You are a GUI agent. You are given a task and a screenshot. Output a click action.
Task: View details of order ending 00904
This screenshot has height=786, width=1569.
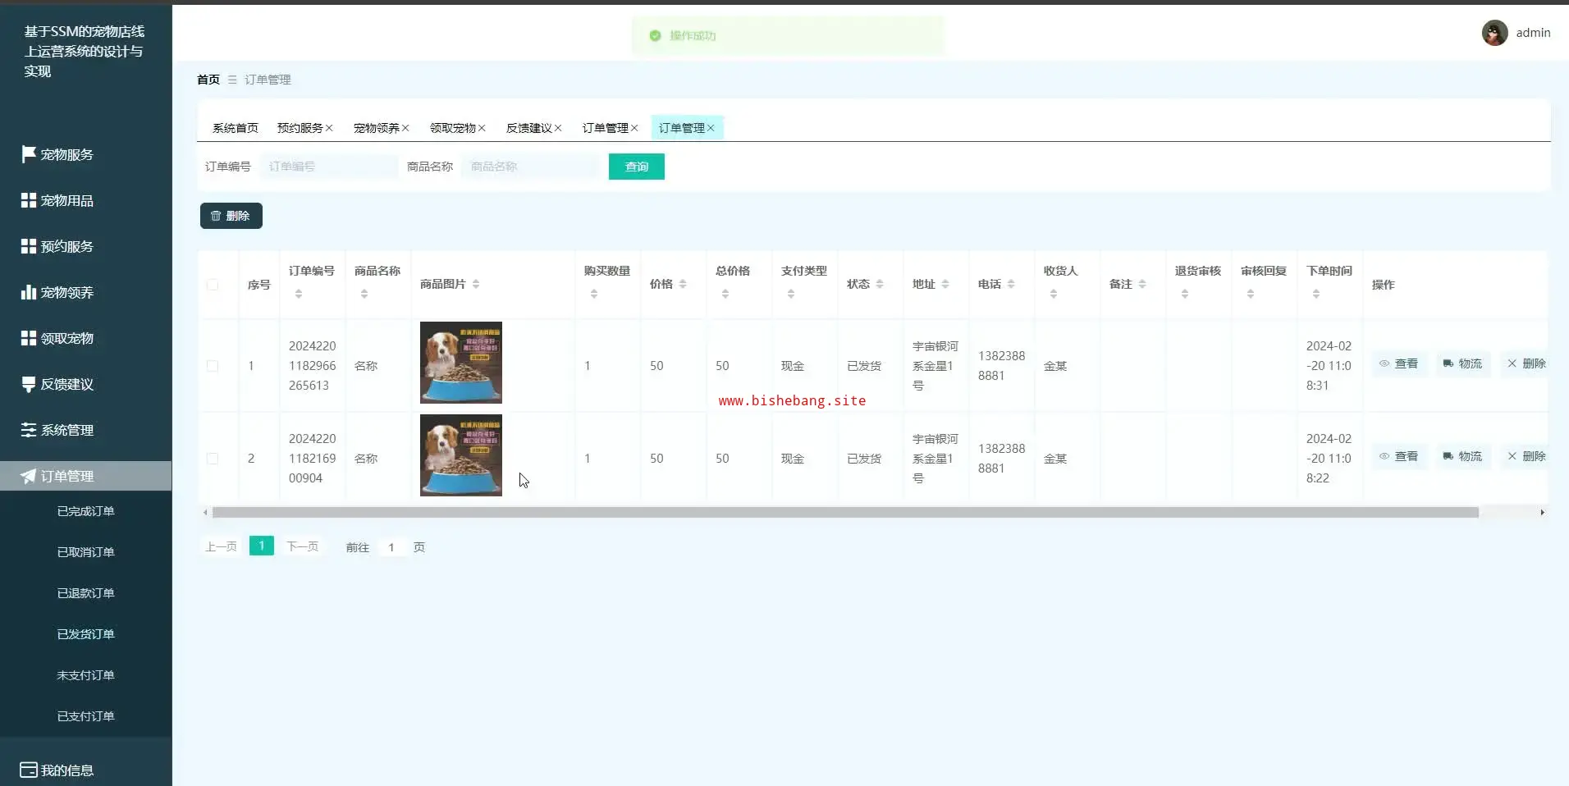pos(1399,456)
